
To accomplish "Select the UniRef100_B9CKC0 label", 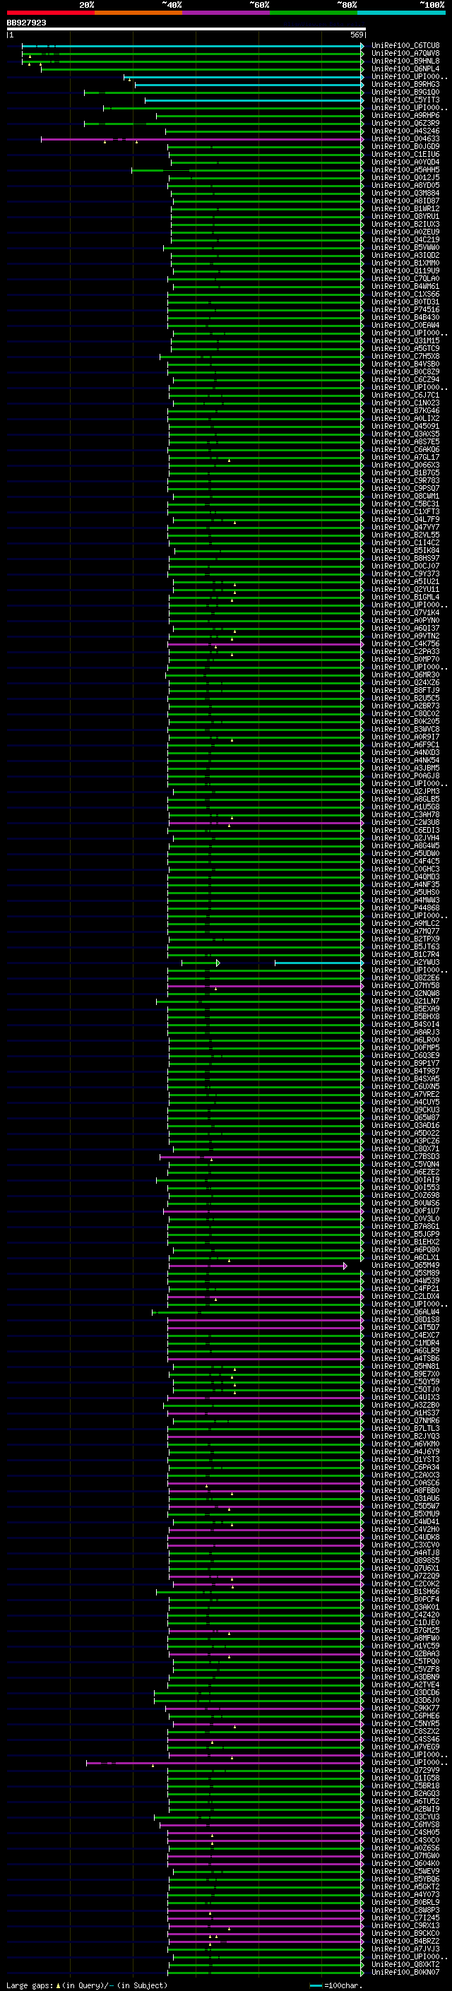I will tap(405, 1934).
